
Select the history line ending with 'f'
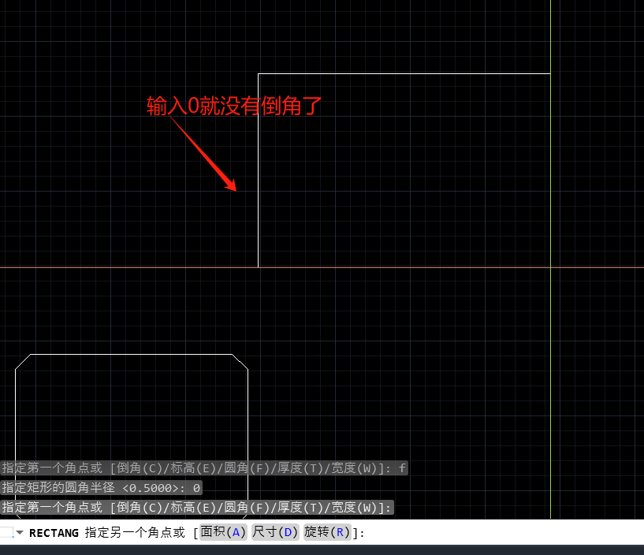pyautogui.click(x=204, y=468)
